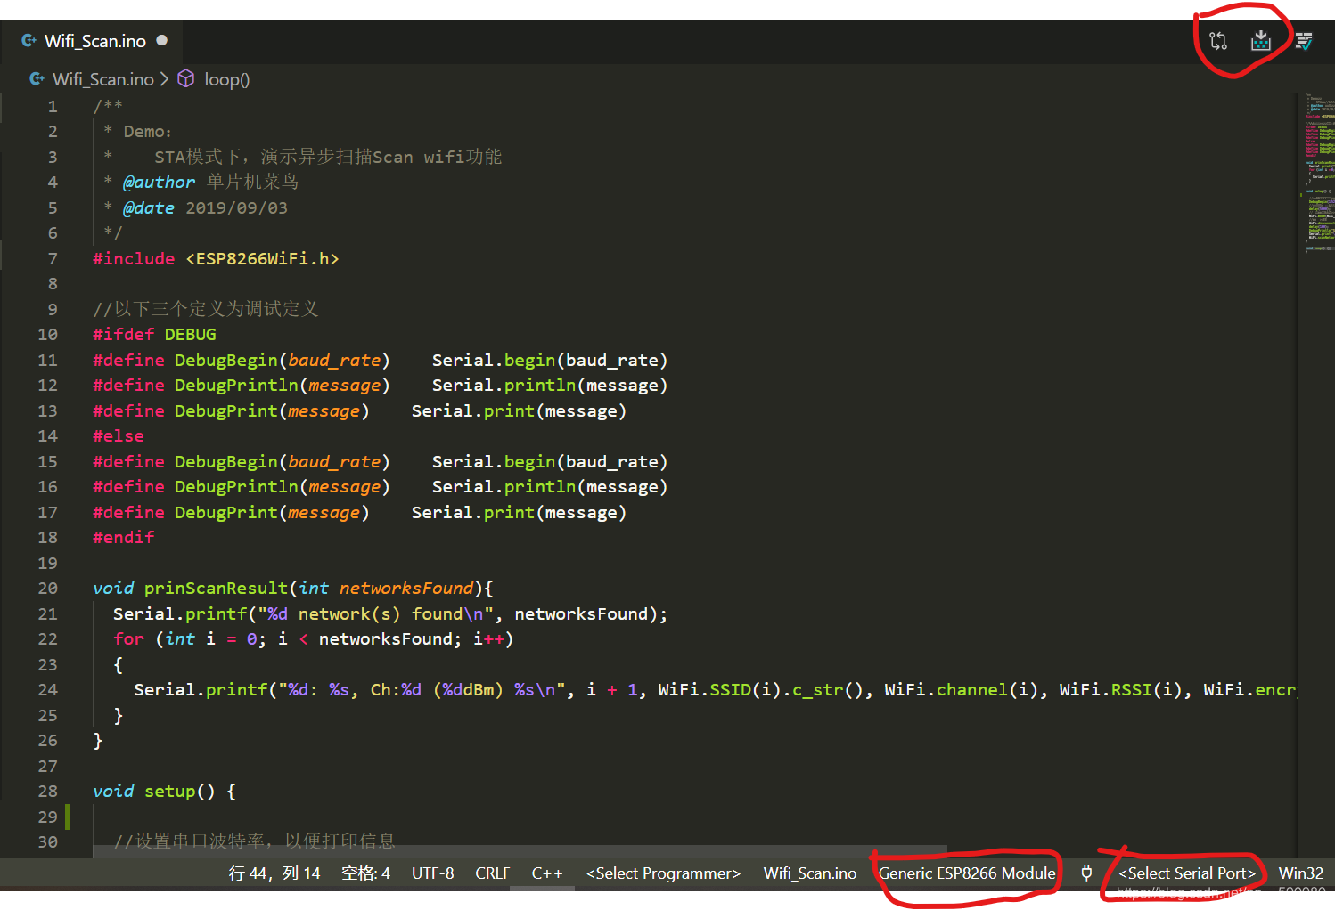Click "DebugBegin" macro on line 11

226,360
